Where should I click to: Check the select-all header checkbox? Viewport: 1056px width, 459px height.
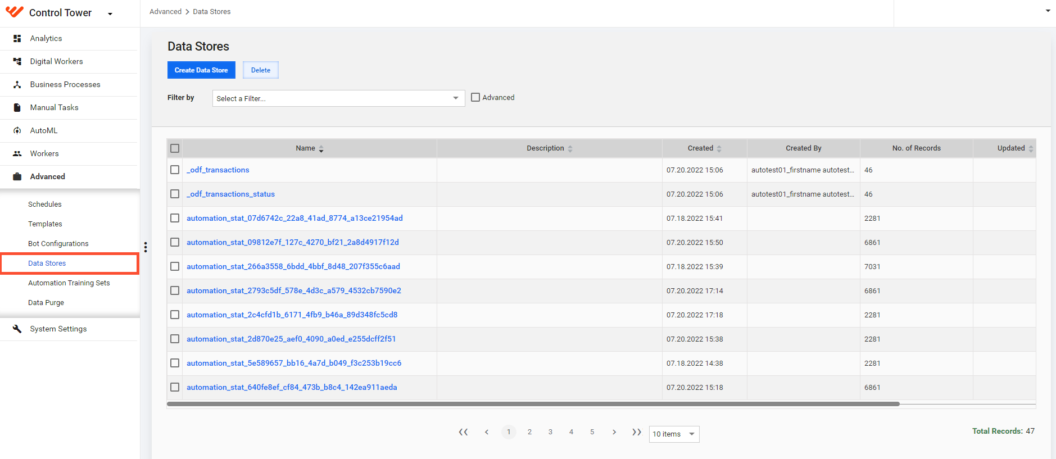click(175, 148)
